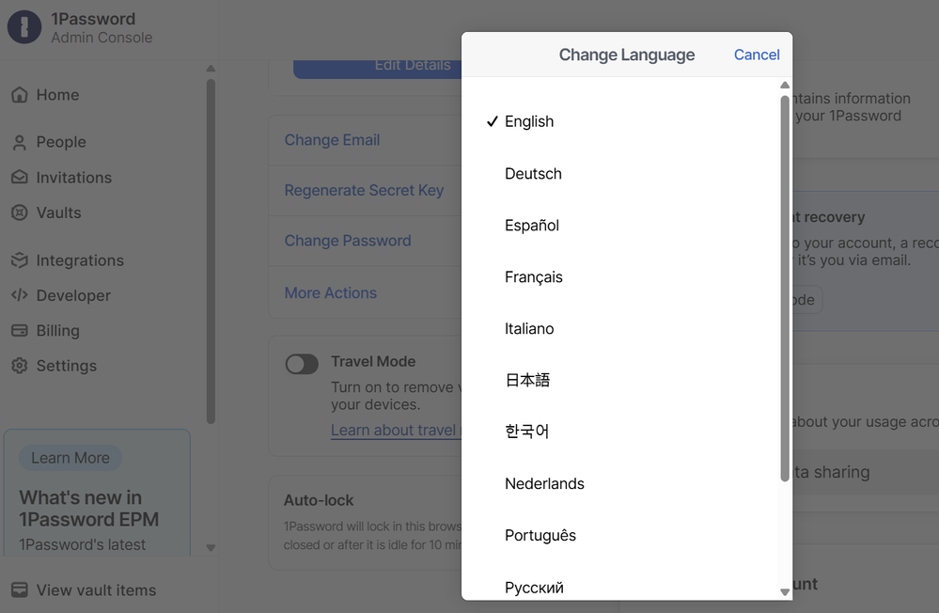Pick Nederlands in Change Language dialog
The image size is (939, 613).
pyautogui.click(x=544, y=483)
